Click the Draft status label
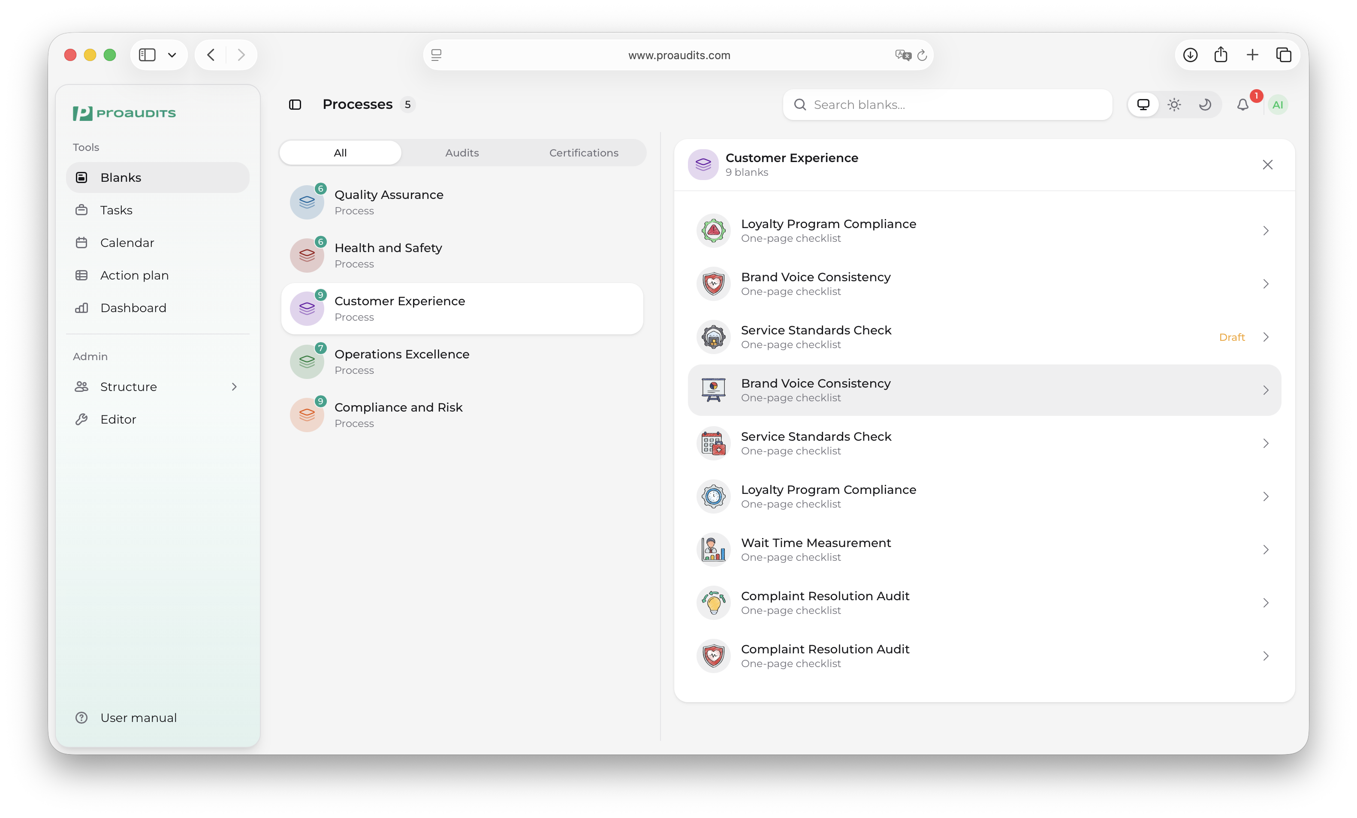The height and width of the screenshot is (818, 1357). coord(1231,337)
